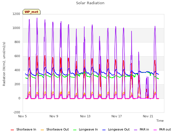The image size is (181, 135).
Task: Click the WP_met annotation label
Action: point(31,12)
